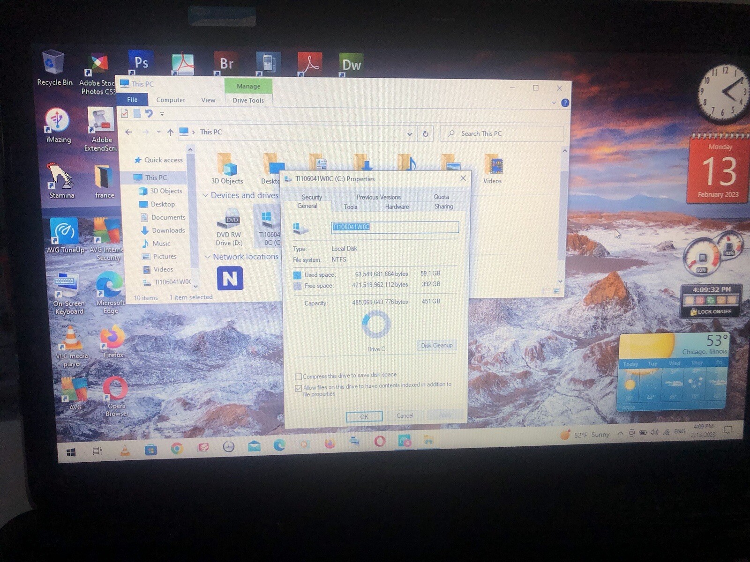Open quick access toolbar customize dropdown
Screen dimensions: 750x562
pyautogui.click(x=162, y=114)
